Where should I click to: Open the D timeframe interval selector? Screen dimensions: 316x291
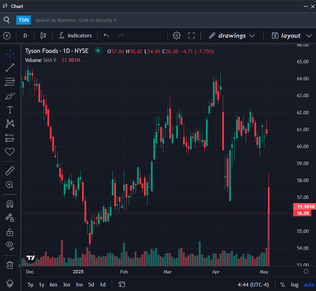[x=25, y=36]
